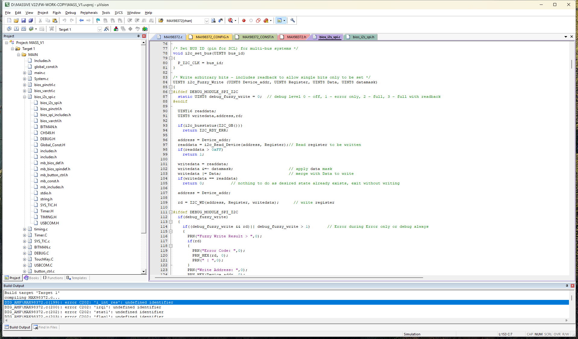578x339 pixels.
Task: Toggle enable/disable breakpoint hollow circle
Action: [251, 20]
